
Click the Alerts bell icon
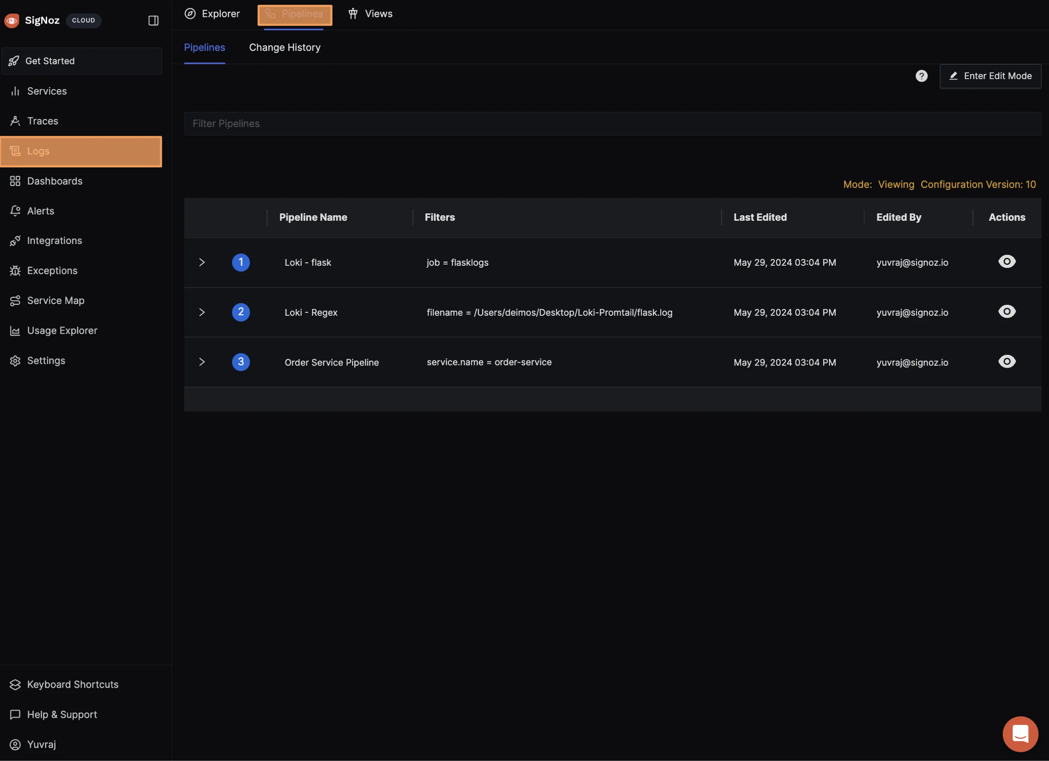coord(15,211)
